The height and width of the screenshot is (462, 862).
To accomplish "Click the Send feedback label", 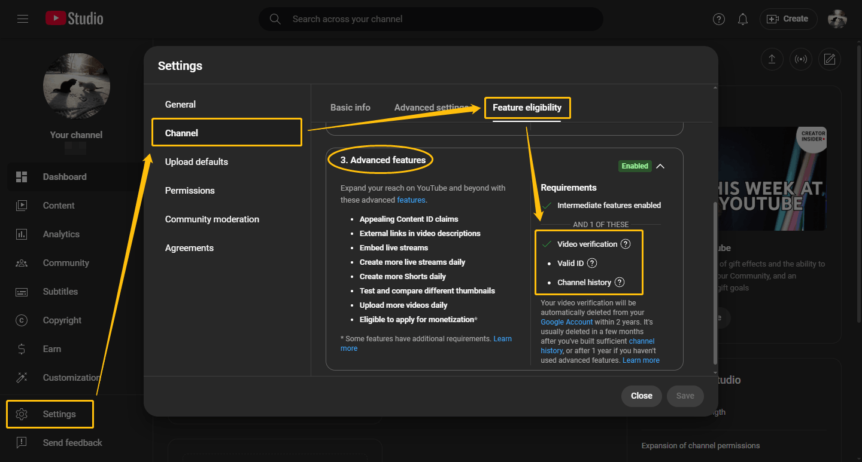I will 72,443.
